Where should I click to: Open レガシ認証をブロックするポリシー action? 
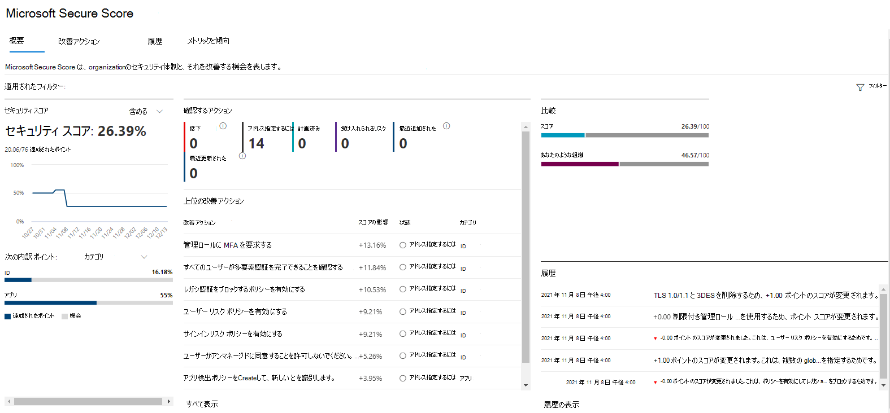click(x=244, y=289)
